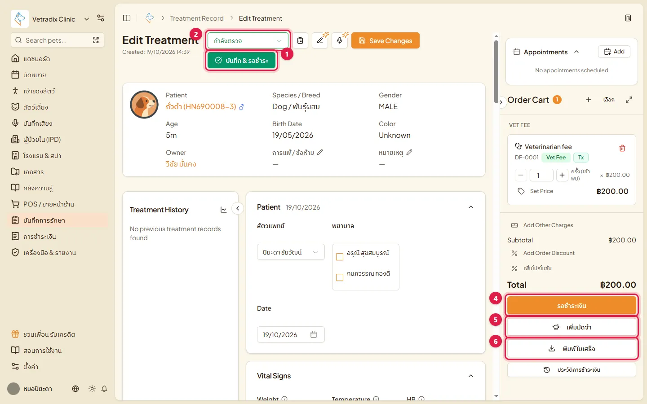This screenshot has height=404, width=647.
Task: Click the clipboard icon next to status dropdown
Action: point(300,40)
